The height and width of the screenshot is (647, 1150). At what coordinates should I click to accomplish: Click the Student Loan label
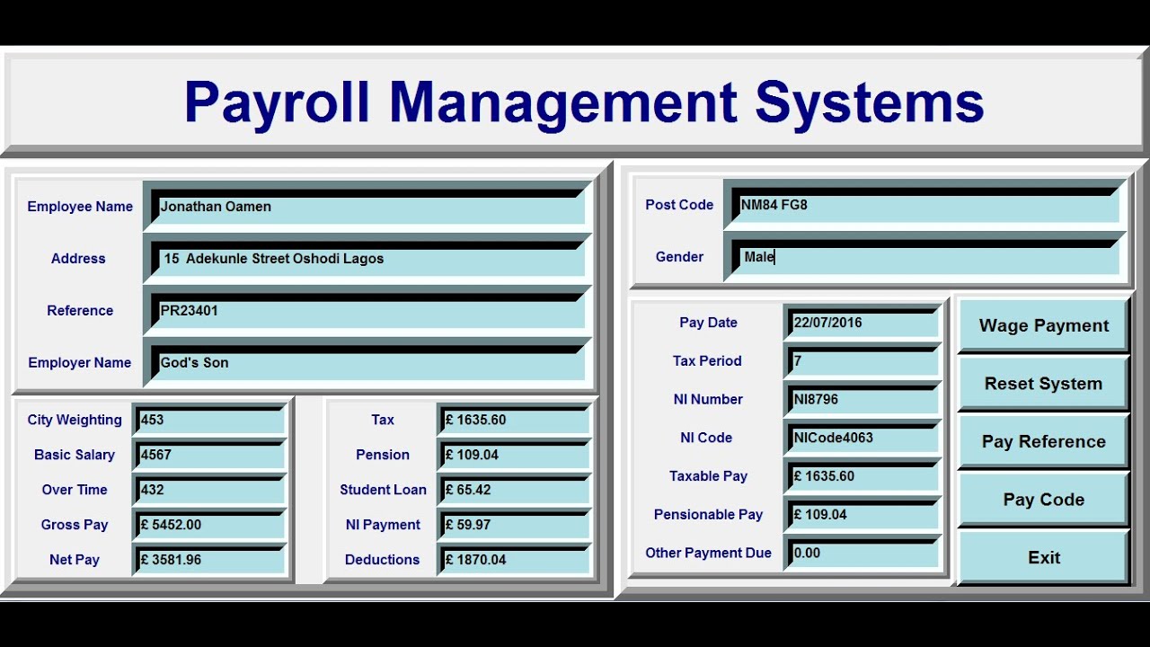point(383,490)
